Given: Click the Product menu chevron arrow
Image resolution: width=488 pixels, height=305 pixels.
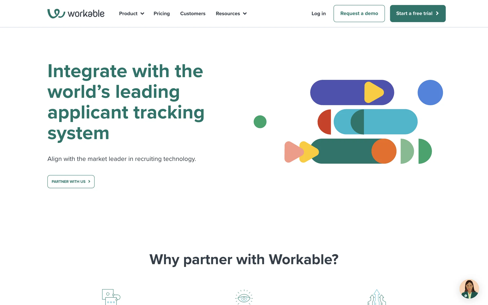Looking at the screenshot, I should [x=142, y=14].
